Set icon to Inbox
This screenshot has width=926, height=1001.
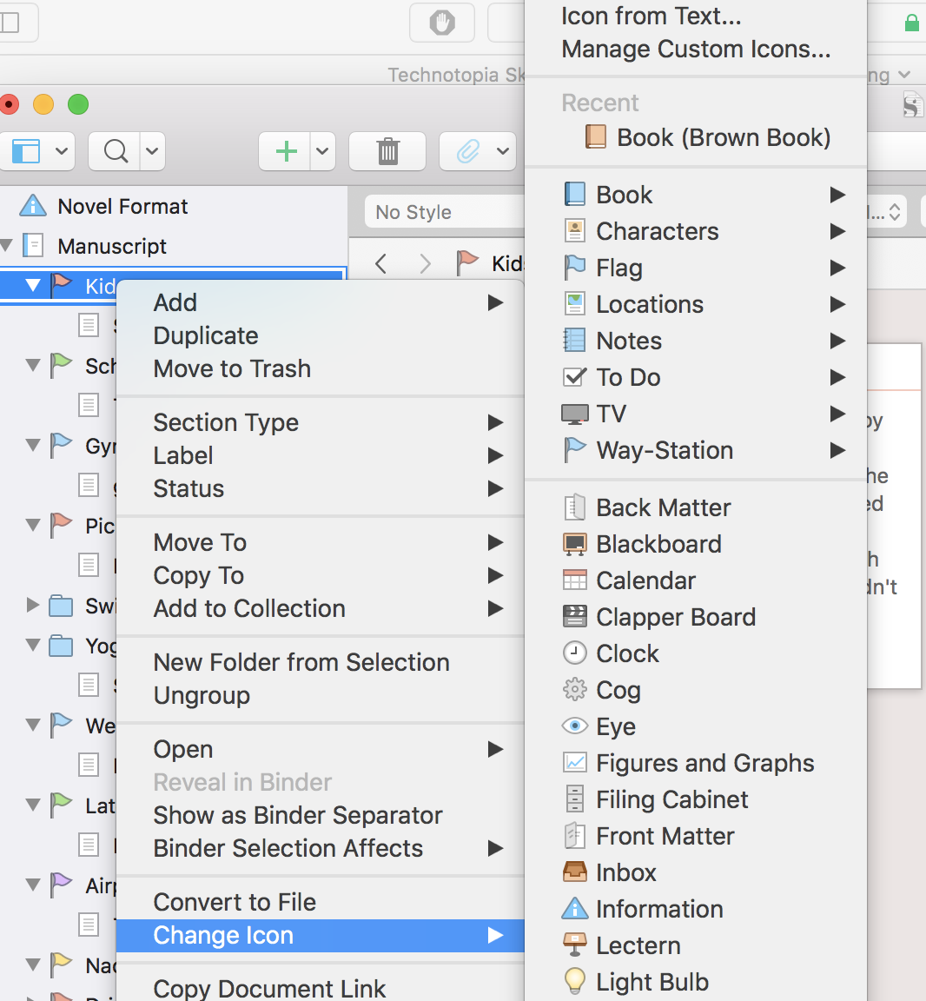pyautogui.click(x=696, y=872)
